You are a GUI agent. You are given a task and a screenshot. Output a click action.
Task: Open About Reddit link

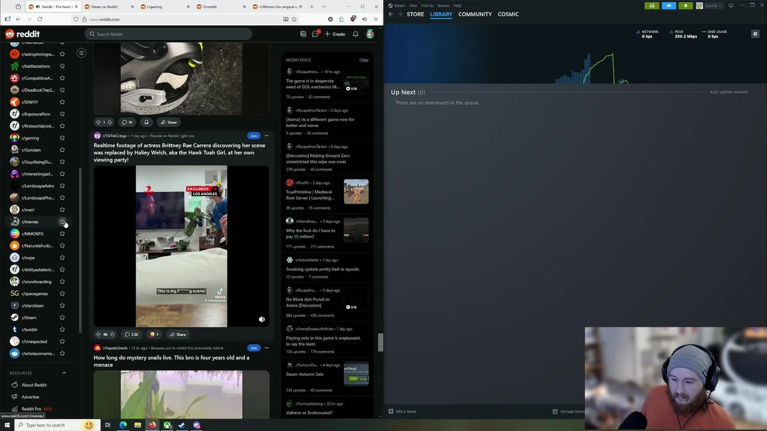pyautogui.click(x=34, y=385)
